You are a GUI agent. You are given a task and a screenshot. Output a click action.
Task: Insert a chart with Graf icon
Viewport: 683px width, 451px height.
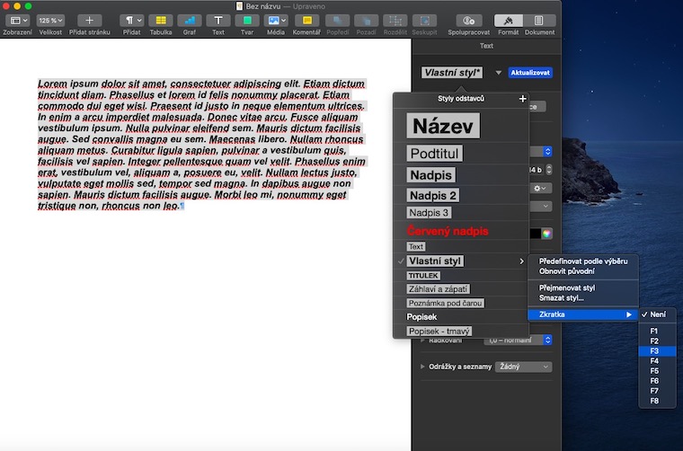(x=190, y=21)
